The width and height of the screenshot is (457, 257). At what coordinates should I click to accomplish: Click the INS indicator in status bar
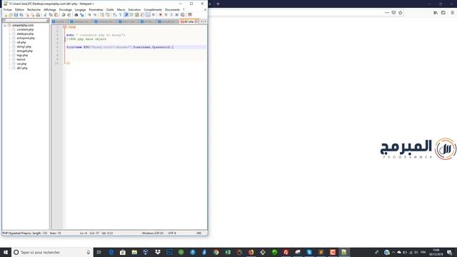tap(199, 233)
